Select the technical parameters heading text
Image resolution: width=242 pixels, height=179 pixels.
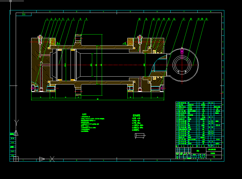point(136,115)
